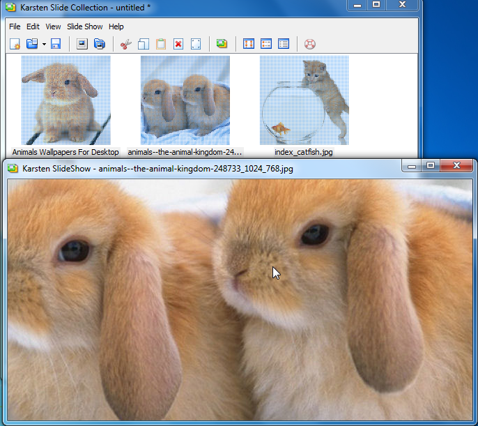Click the Cut scissors icon
Screen dimensions: 478x426
pos(125,44)
